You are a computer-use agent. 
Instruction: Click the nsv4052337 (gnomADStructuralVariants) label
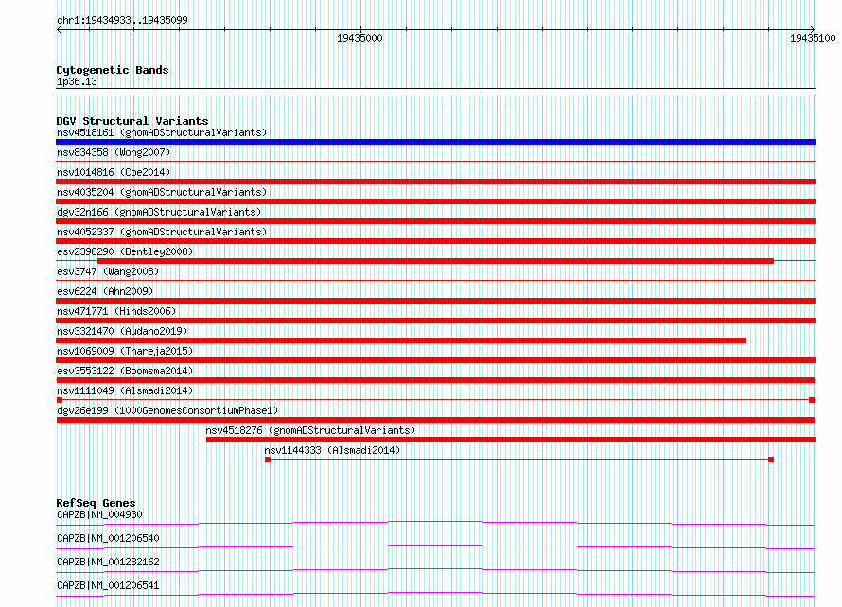(x=162, y=232)
